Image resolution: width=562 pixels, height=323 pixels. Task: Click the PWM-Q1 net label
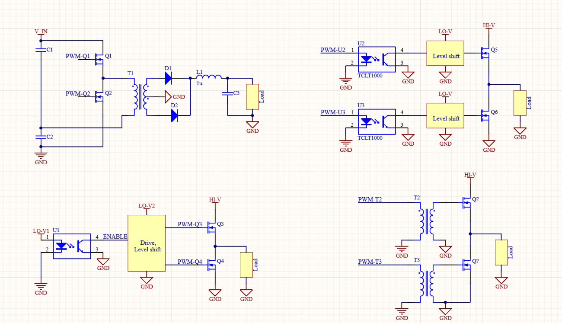click(x=78, y=56)
